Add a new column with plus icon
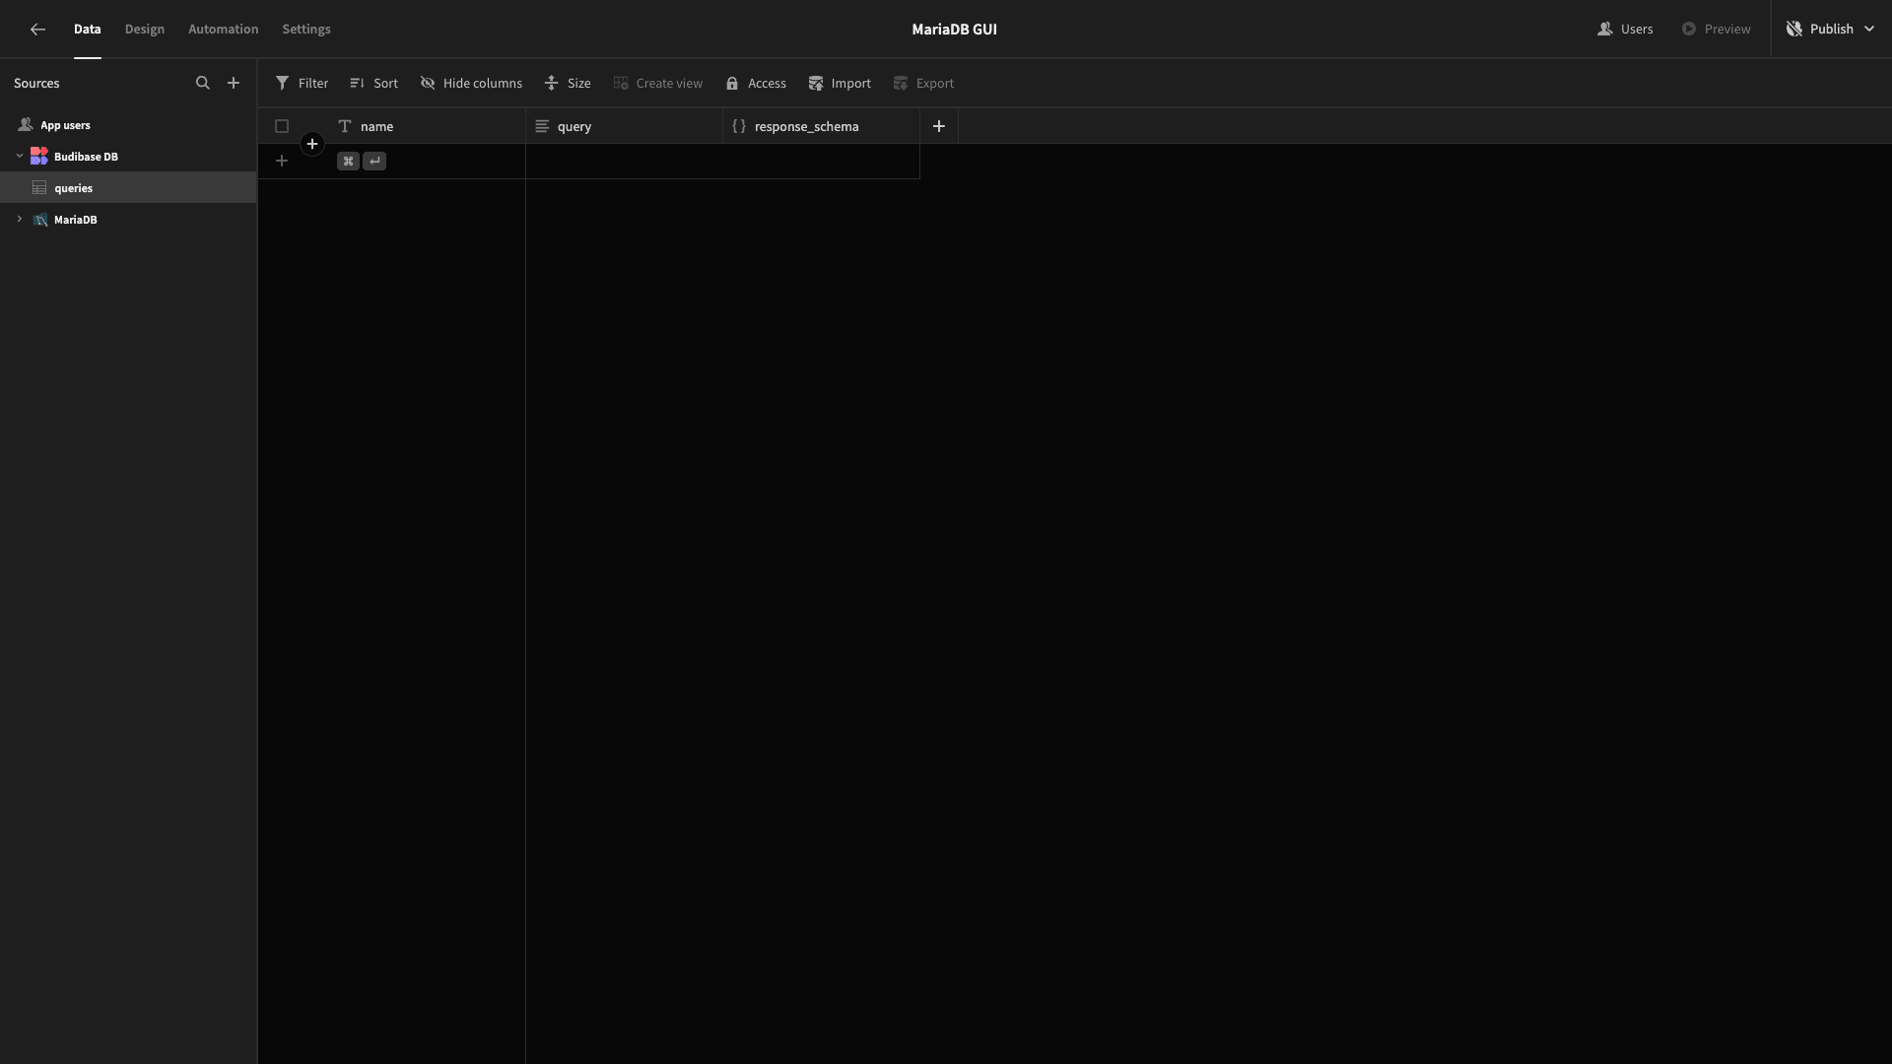Viewport: 1892px width, 1064px height. [x=939, y=126]
